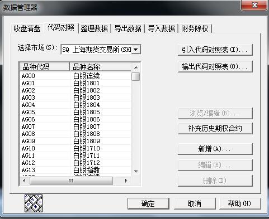This screenshot has width=269, height=219.
Task: Open the 导入数据 tab
Action: tap(162, 28)
